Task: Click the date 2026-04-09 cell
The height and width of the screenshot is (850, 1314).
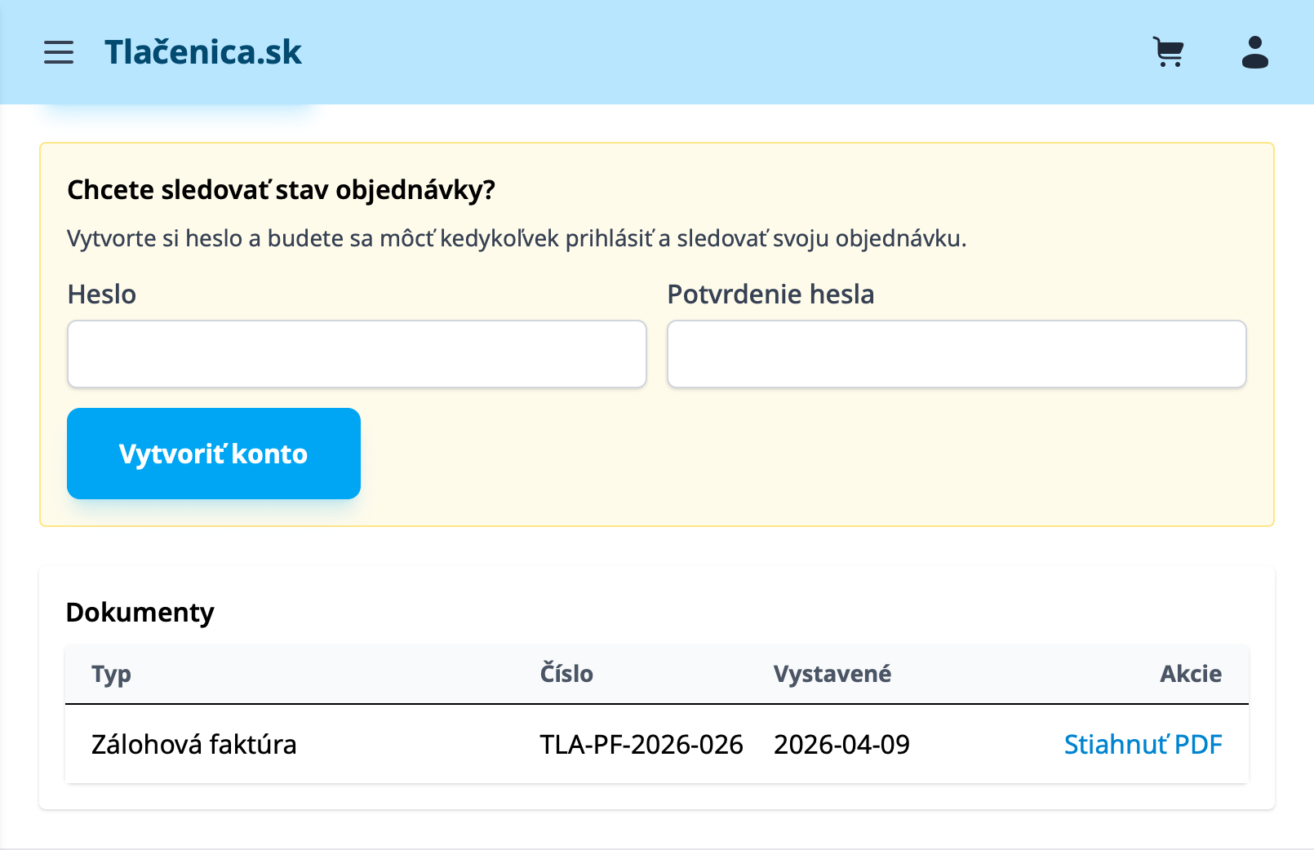Action: point(841,744)
